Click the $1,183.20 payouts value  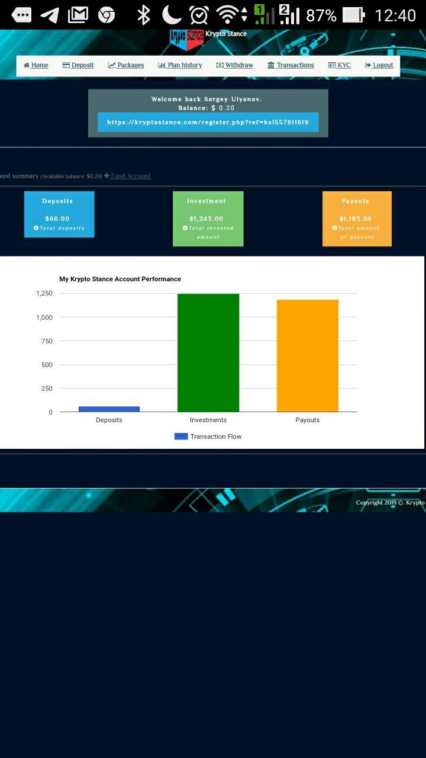point(356,219)
